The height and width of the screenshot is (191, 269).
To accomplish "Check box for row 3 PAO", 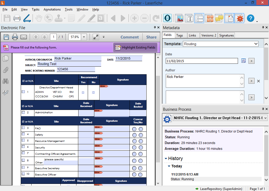I will tap(23, 128).
